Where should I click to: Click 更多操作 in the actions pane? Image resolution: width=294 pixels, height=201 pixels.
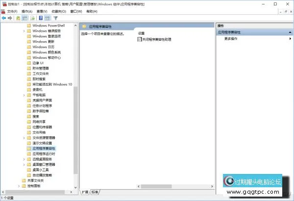231,39
